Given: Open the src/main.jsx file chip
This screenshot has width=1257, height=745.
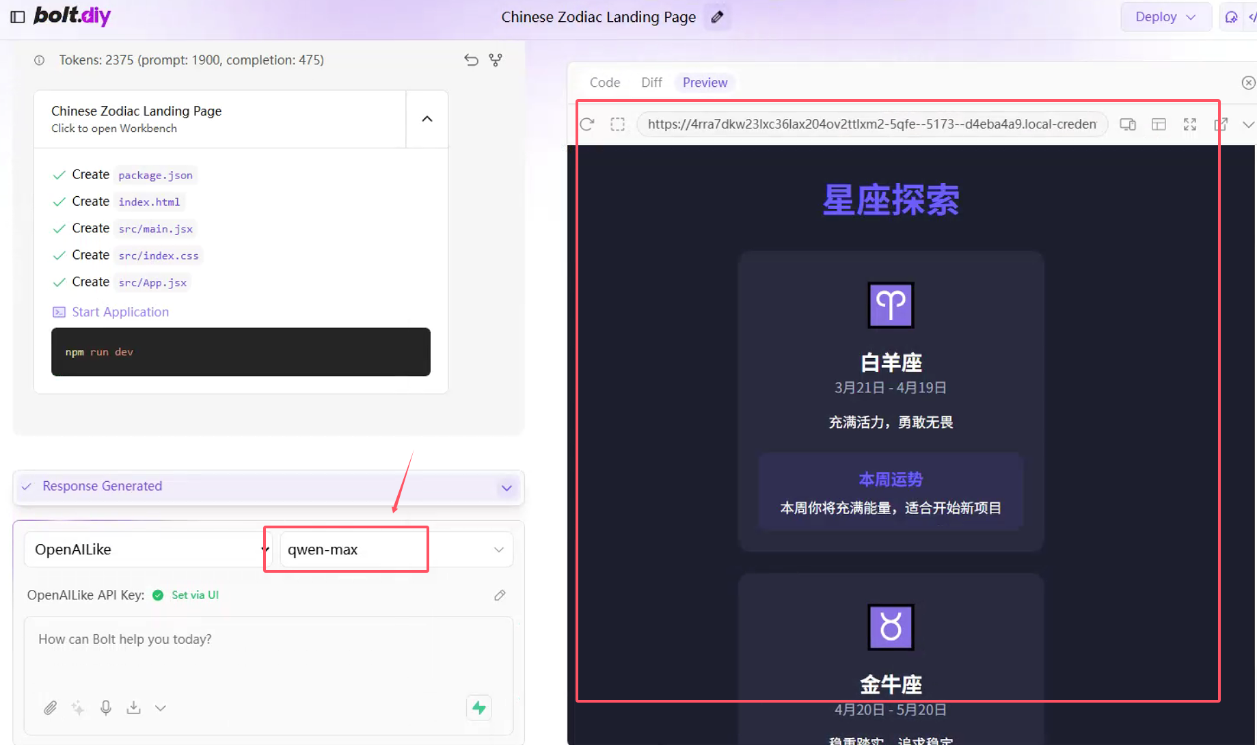Looking at the screenshot, I should coord(155,228).
